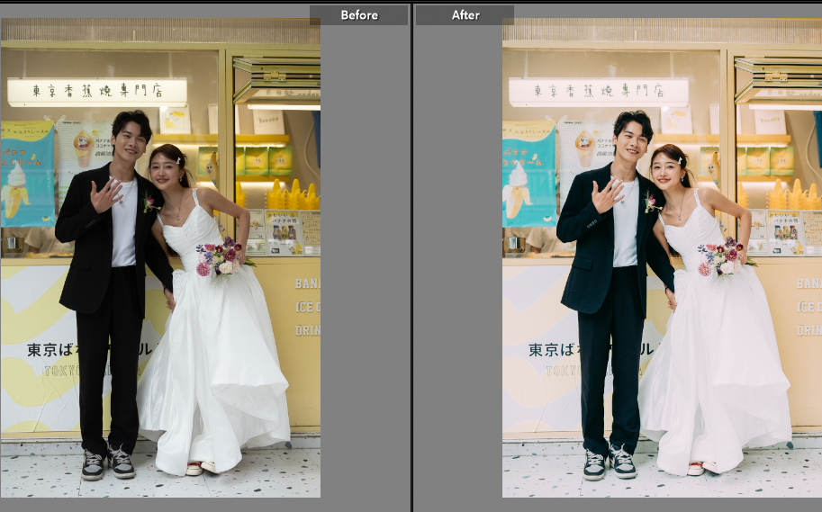The image size is (822, 512).
Task: Click the After view label
Action: point(465,15)
